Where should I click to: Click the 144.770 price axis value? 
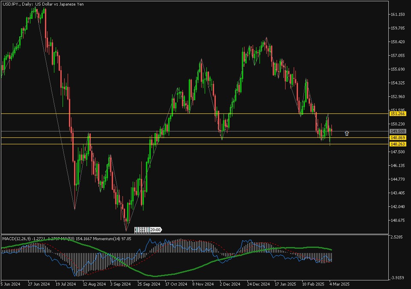(398, 179)
